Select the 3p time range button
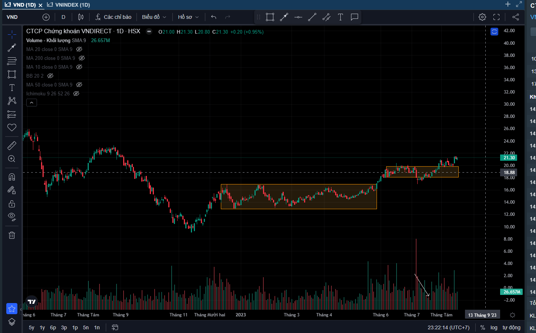 tap(64, 327)
